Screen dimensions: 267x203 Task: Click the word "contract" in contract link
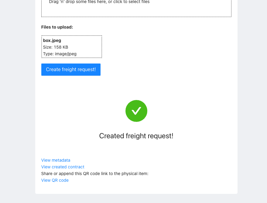coord(76,167)
